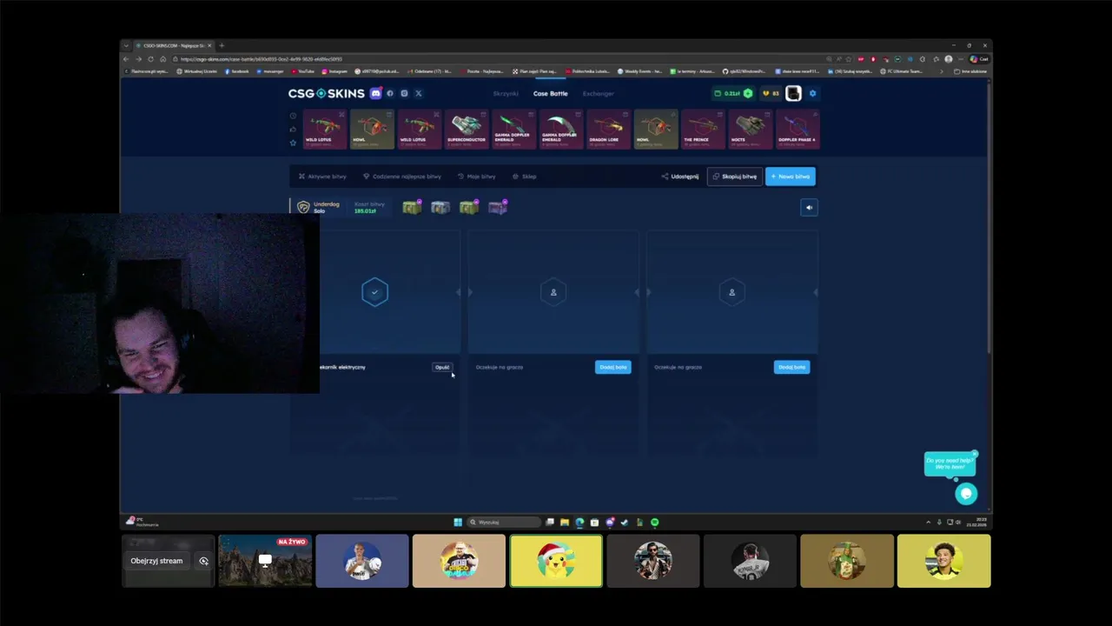Open the Skrzynki tab
Image resolution: width=1112 pixels, height=626 pixels.
coord(506,93)
